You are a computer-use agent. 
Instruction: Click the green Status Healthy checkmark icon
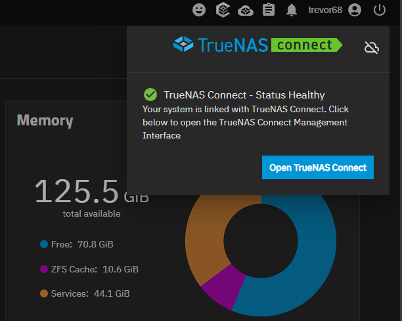click(150, 95)
